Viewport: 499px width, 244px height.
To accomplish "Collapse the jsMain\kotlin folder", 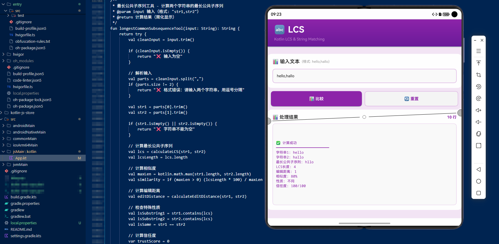I will point(3,151).
